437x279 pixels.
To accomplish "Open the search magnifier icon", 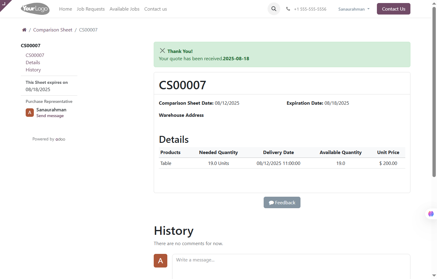I will pos(274,9).
